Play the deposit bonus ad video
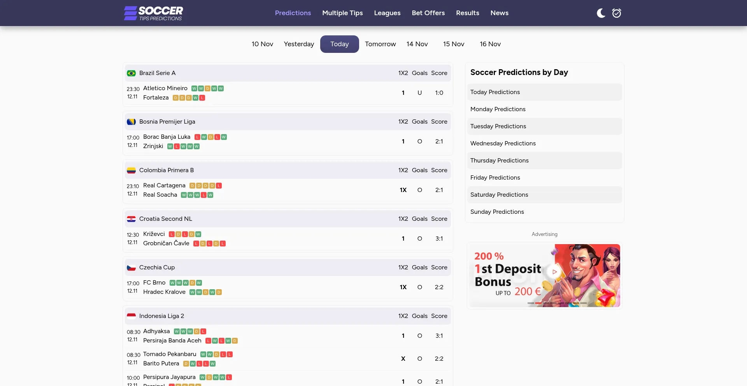747x386 pixels. pos(554,272)
